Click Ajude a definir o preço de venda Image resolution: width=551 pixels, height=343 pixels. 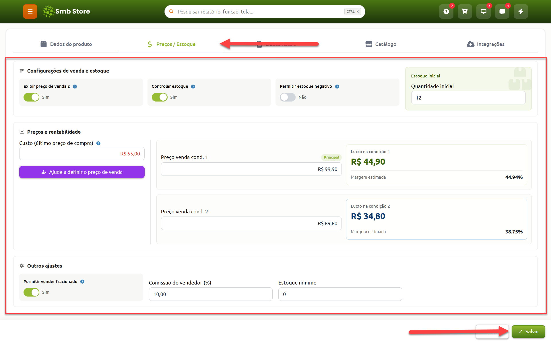[x=82, y=172]
